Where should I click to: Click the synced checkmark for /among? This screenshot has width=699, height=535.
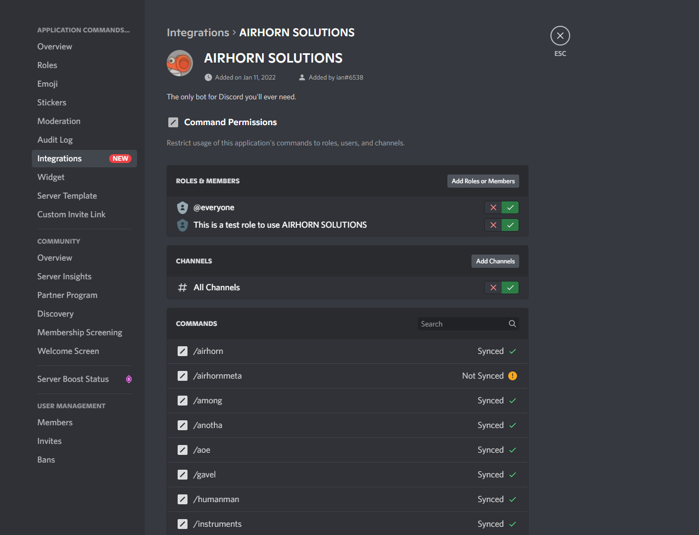point(513,401)
